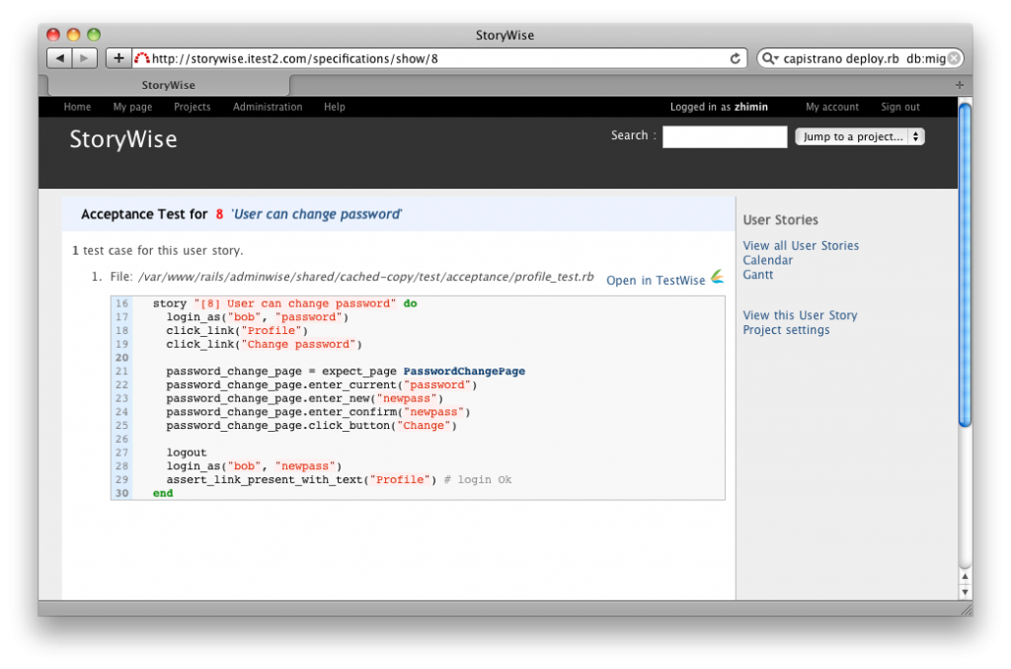Clear the browser search field with X icon

coord(955,58)
